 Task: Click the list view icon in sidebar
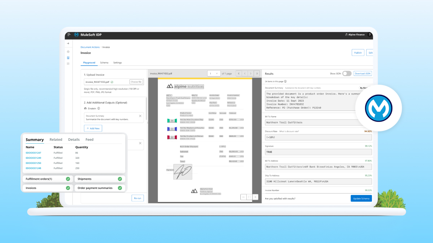tap(68, 64)
